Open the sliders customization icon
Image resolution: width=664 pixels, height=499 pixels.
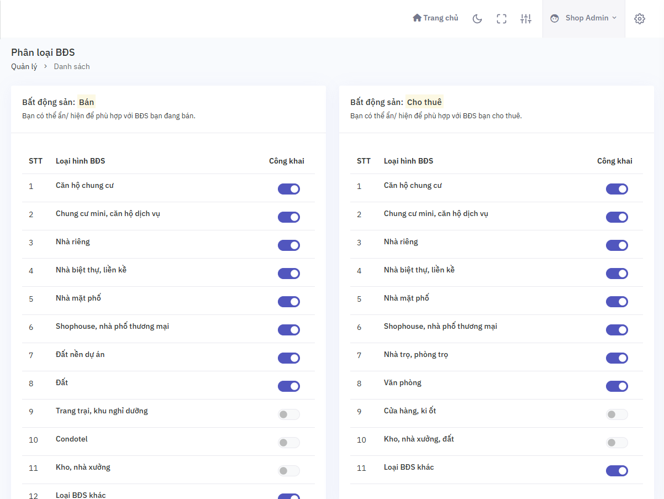coord(526,19)
